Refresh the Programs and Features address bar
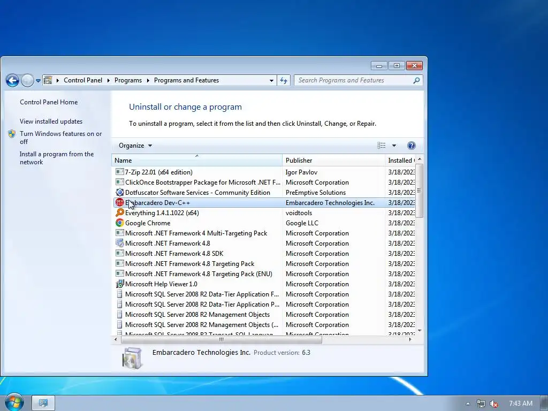 point(284,80)
